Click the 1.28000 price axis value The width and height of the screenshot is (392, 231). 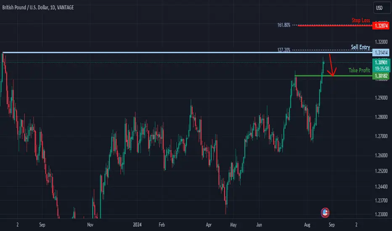click(x=381, y=117)
